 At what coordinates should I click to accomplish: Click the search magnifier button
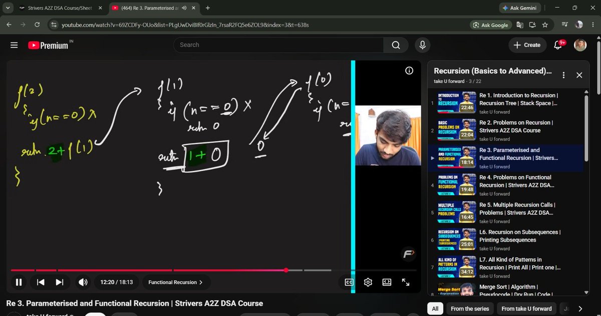coord(396,45)
